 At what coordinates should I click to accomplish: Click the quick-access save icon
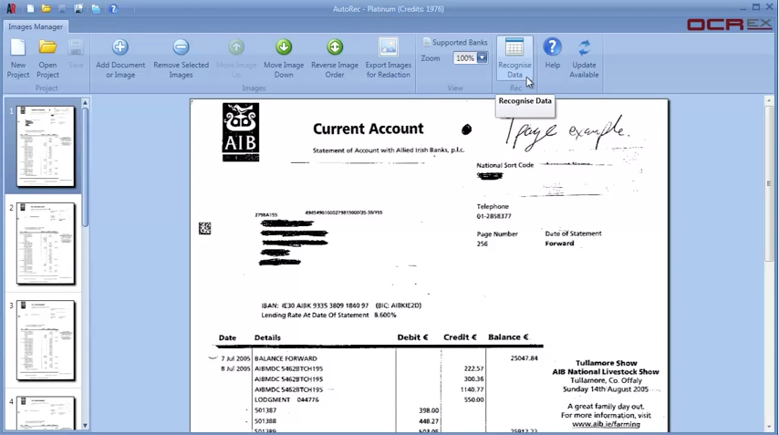[62, 8]
